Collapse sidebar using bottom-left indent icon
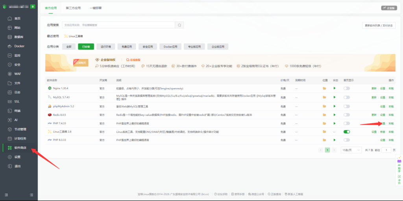 point(6,195)
